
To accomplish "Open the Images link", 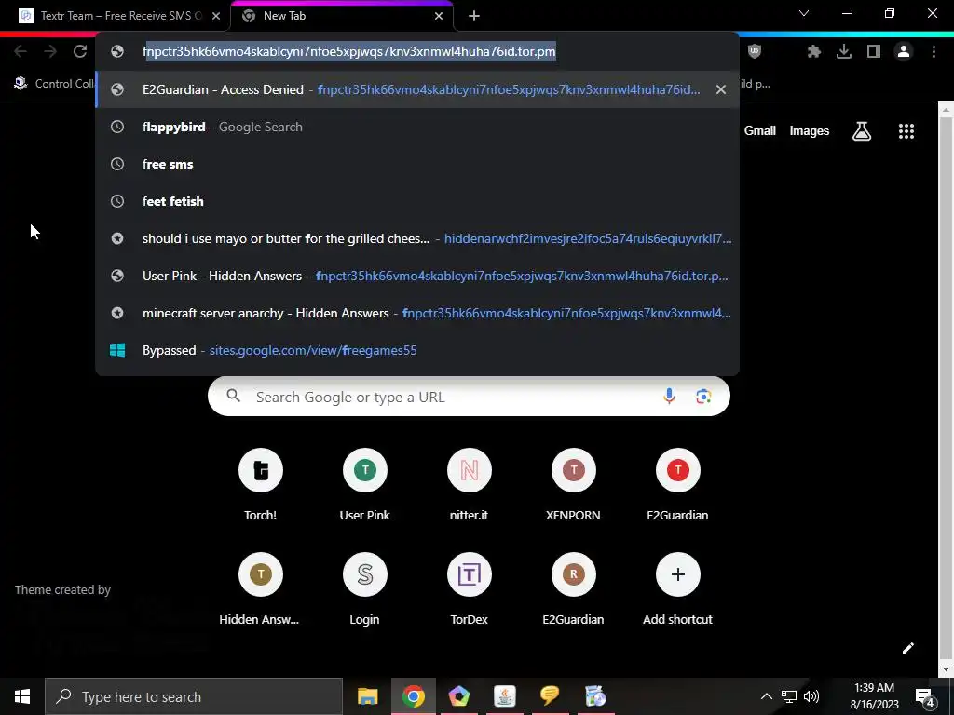I will tap(810, 130).
